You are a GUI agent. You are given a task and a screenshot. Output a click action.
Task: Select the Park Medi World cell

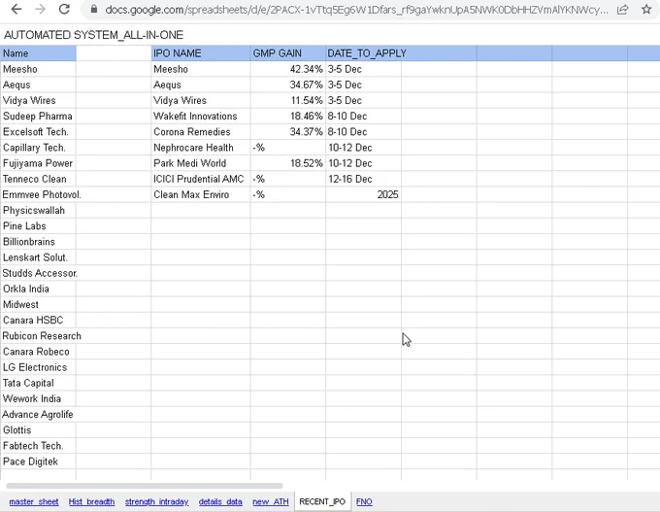point(201,163)
